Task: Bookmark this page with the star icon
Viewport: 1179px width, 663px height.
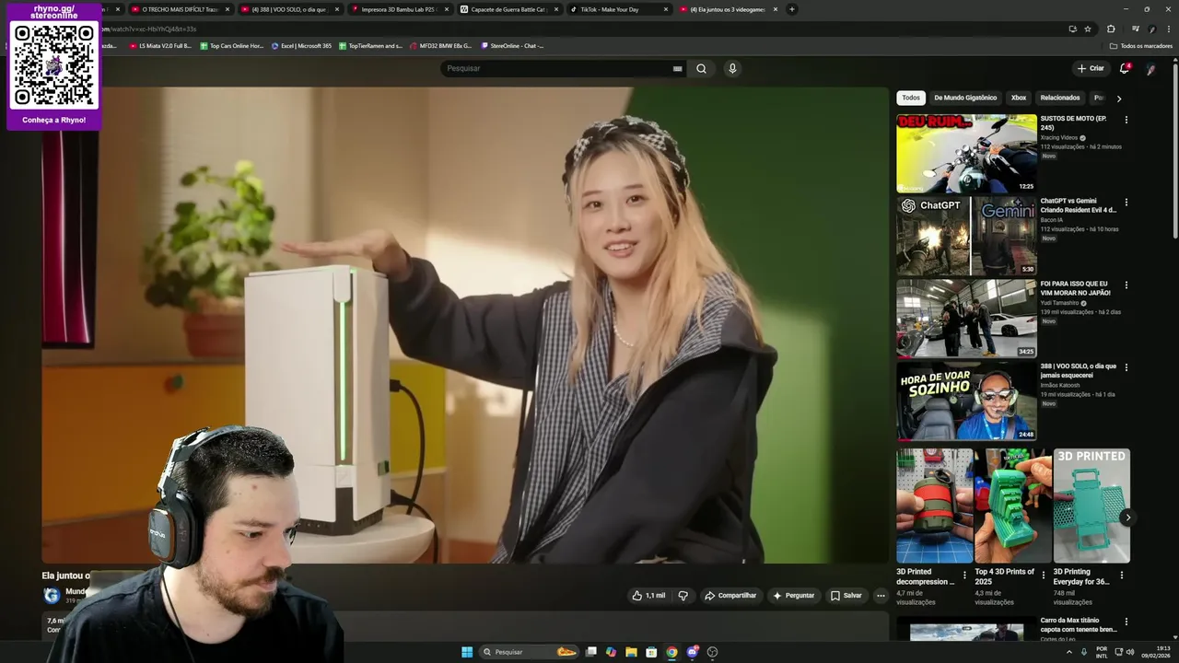Action: click(1088, 29)
